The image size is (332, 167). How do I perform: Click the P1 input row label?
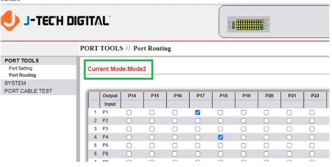(x=105, y=112)
